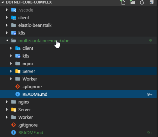Collapse the DOTNET-CORE-COMPLEX root section

2,2
